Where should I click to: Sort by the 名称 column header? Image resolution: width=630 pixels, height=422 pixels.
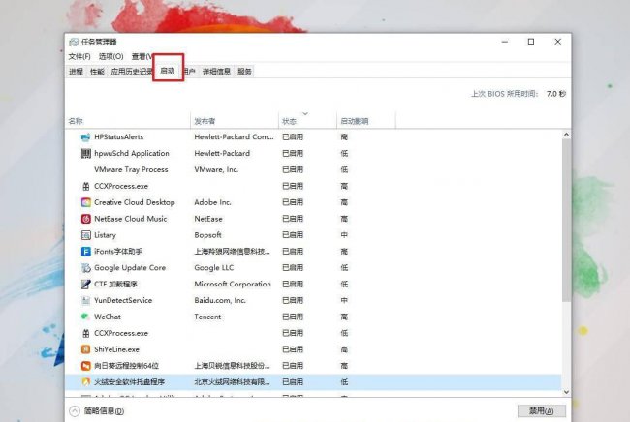127,121
